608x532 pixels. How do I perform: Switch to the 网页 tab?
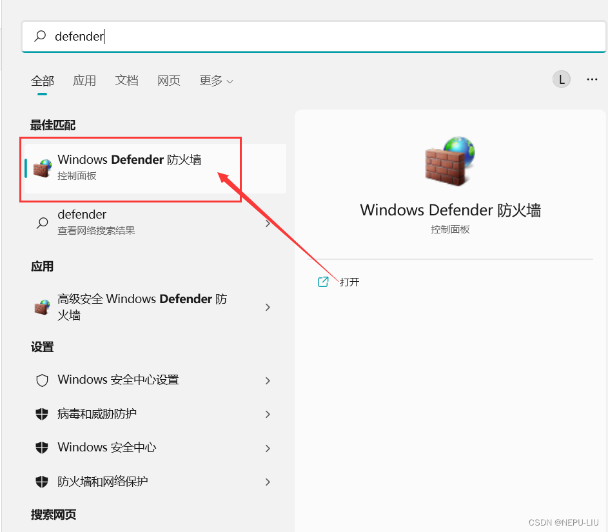(x=169, y=81)
